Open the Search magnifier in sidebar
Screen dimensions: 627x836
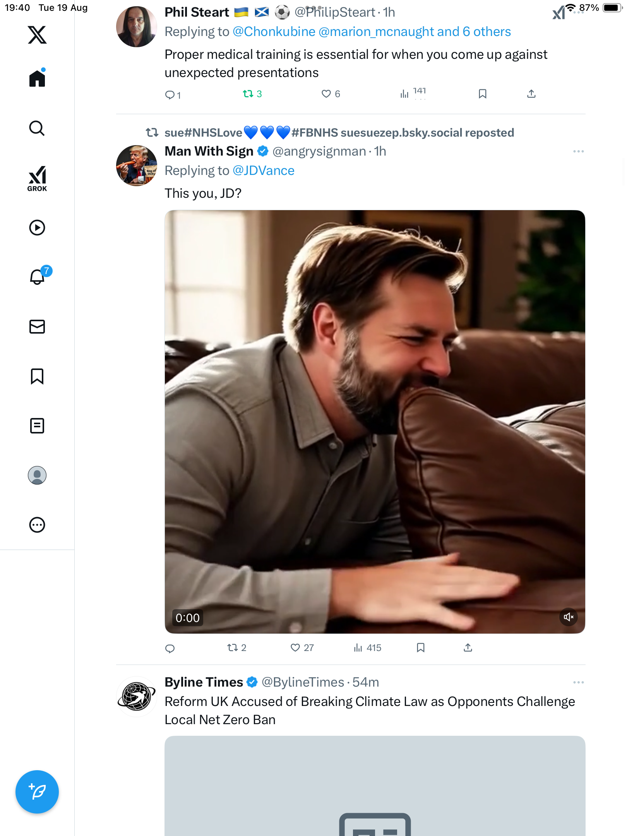pos(37,128)
